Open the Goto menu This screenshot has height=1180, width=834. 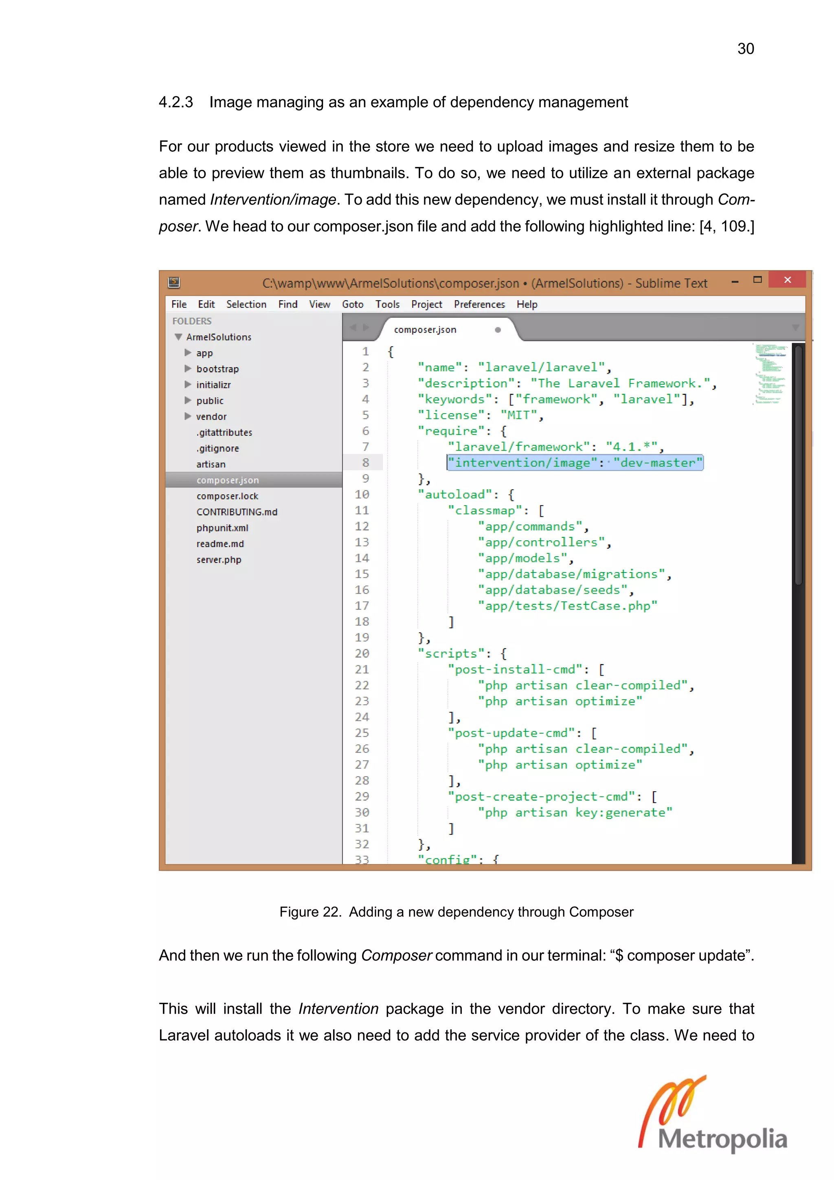pyautogui.click(x=353, y=304)
